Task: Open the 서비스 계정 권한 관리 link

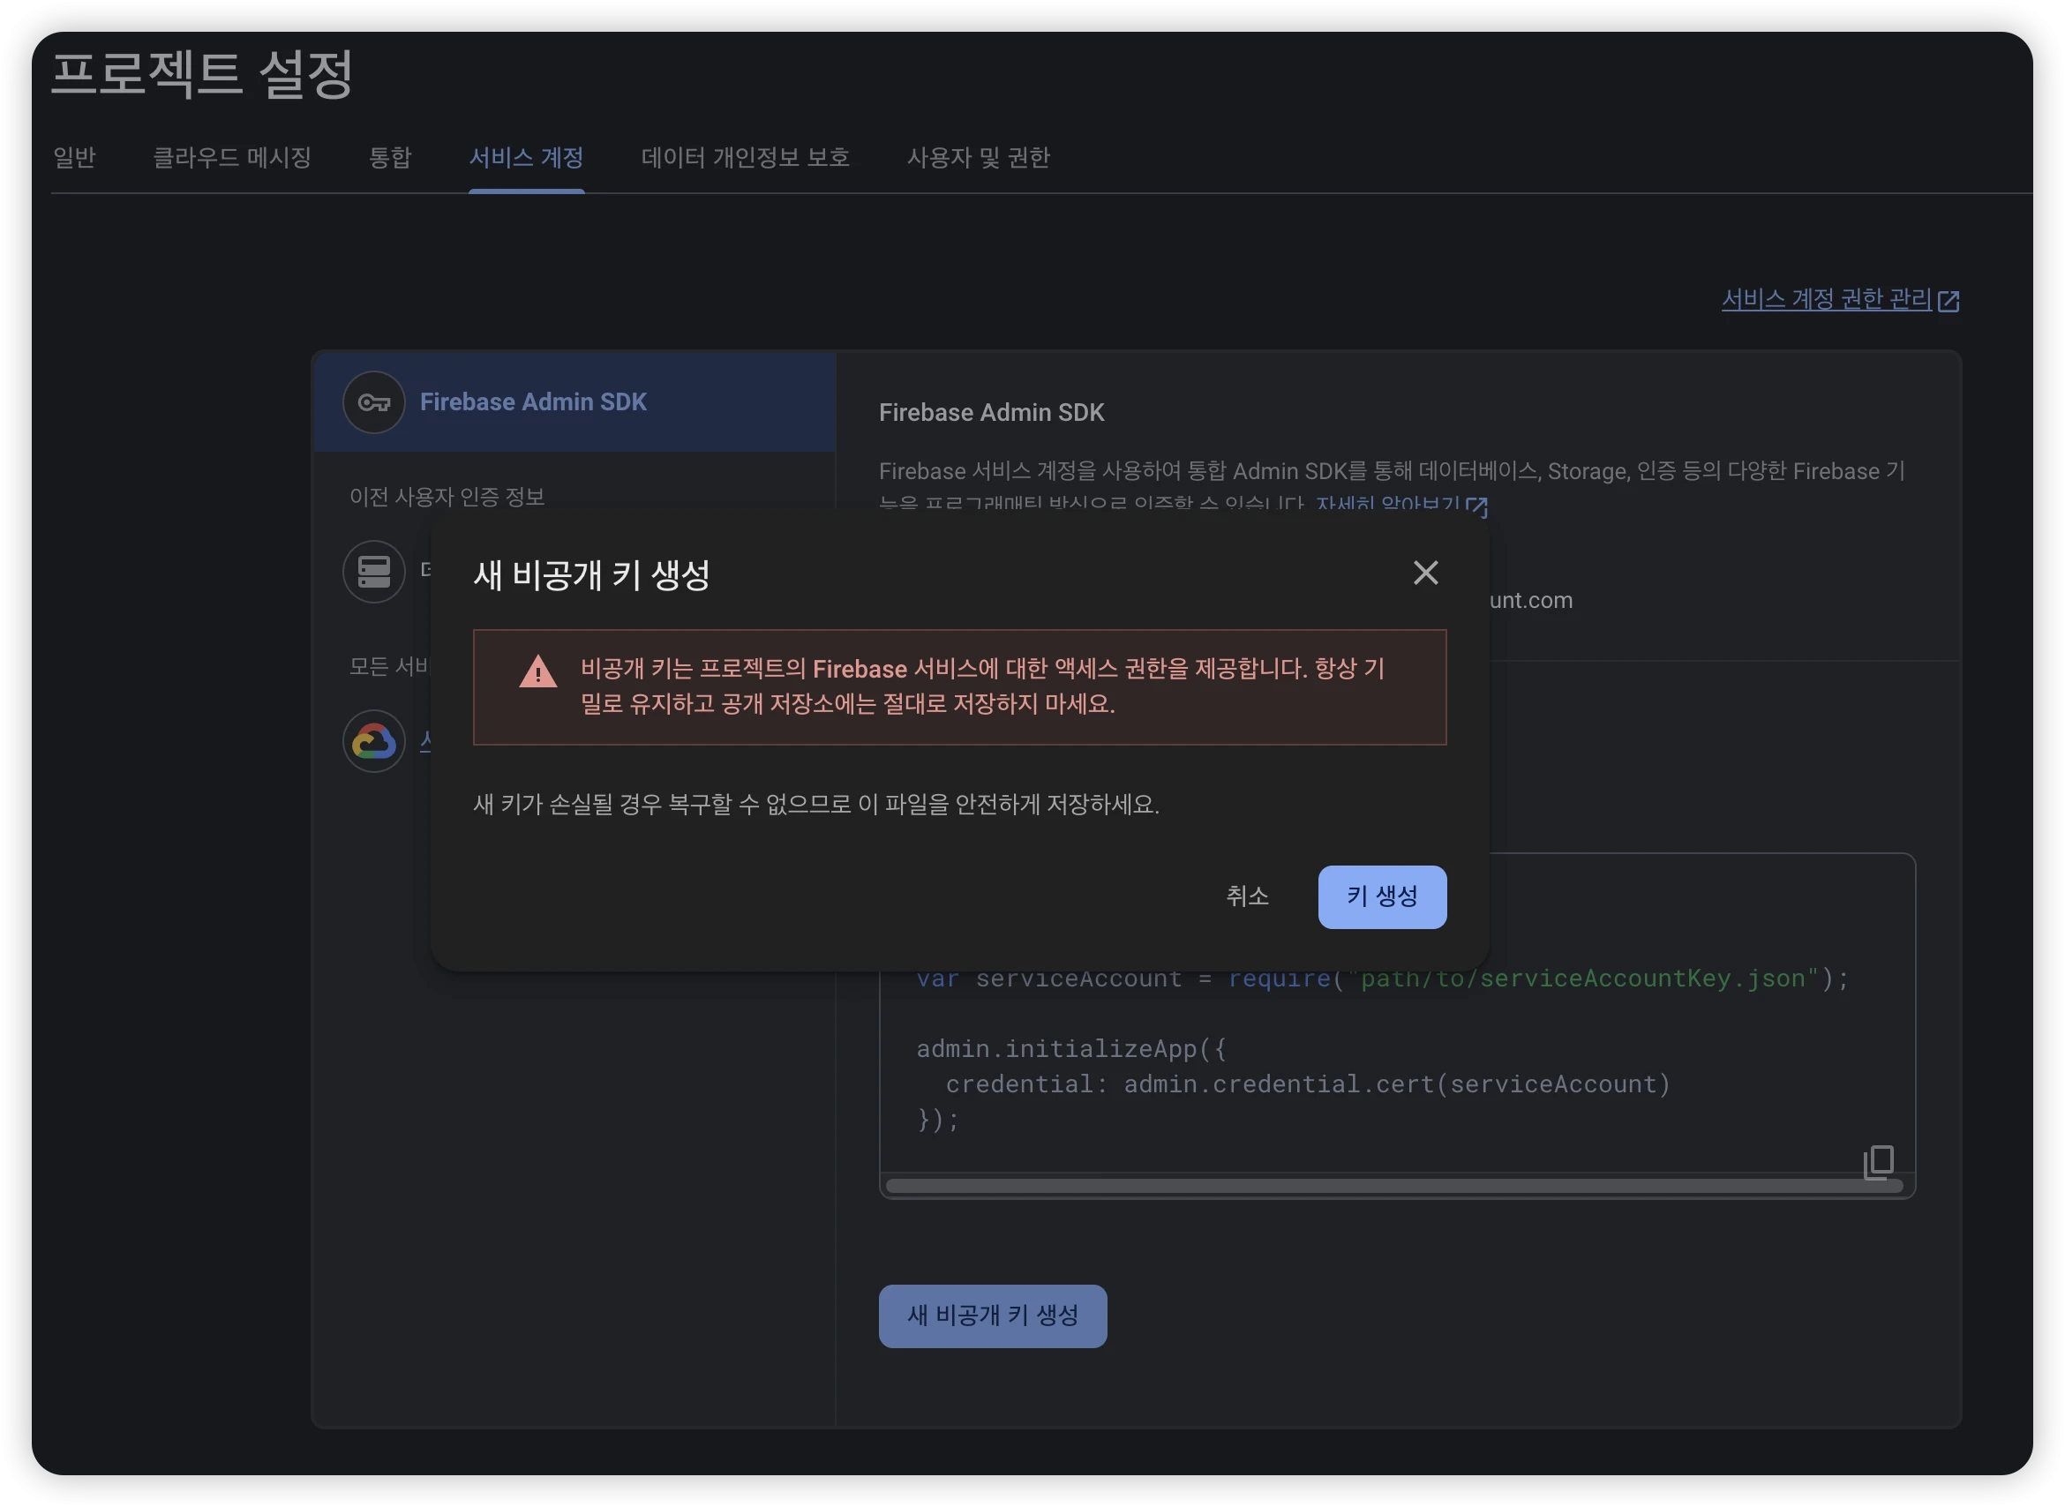Action: [1826, 298]
